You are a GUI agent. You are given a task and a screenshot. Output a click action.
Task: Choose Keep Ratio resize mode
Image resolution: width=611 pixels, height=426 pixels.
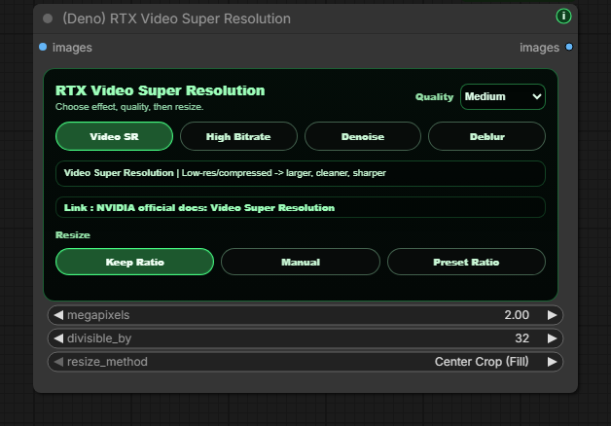(x=135, y=262)
